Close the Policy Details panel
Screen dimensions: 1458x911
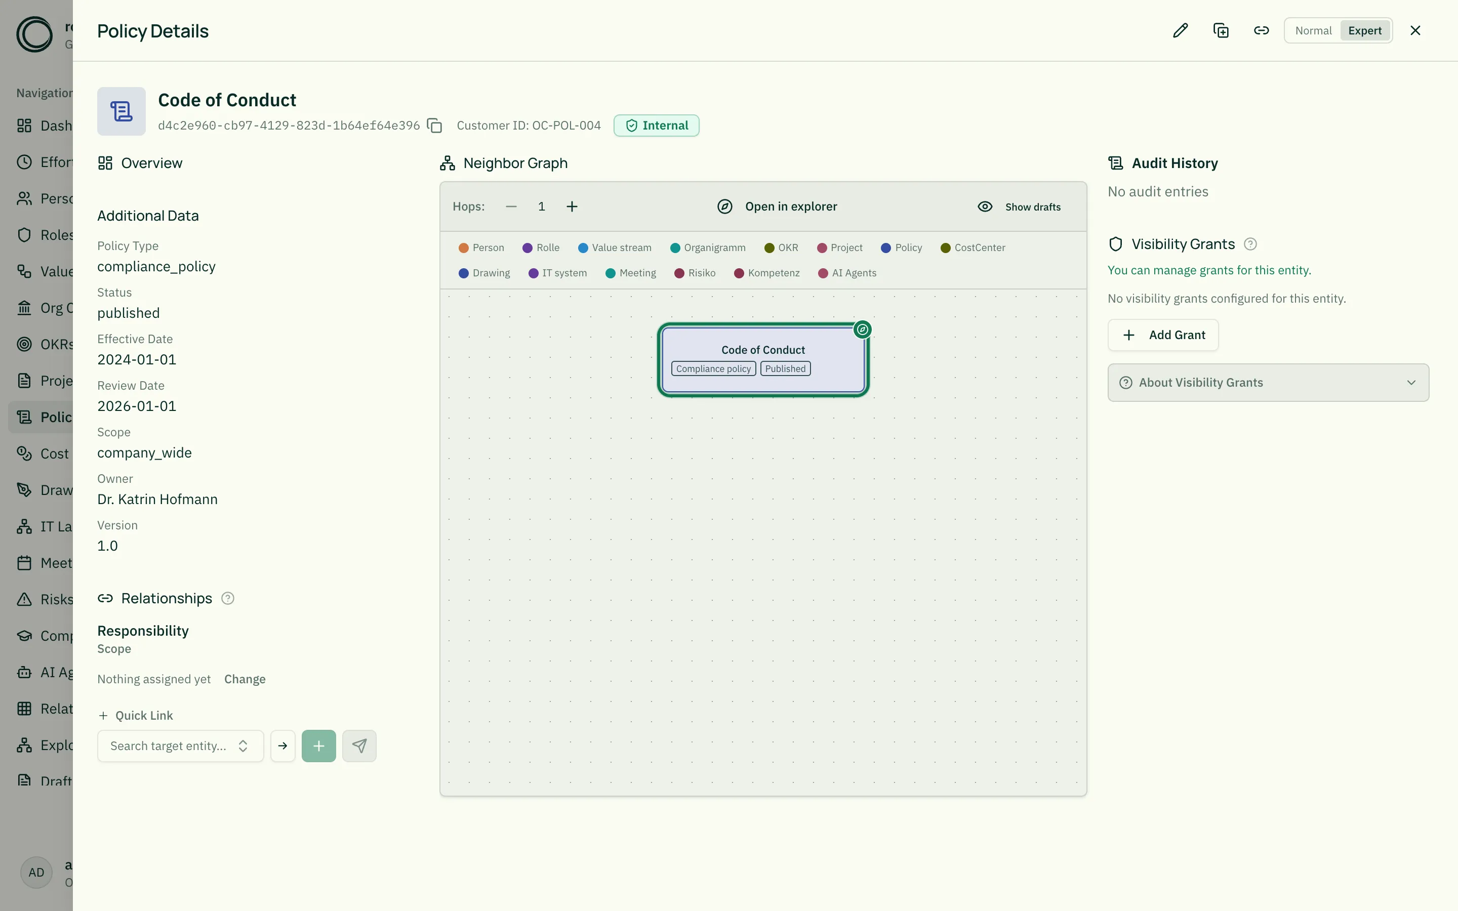click(1415, 31)
